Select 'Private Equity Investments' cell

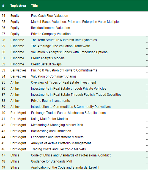coord(50,101)
